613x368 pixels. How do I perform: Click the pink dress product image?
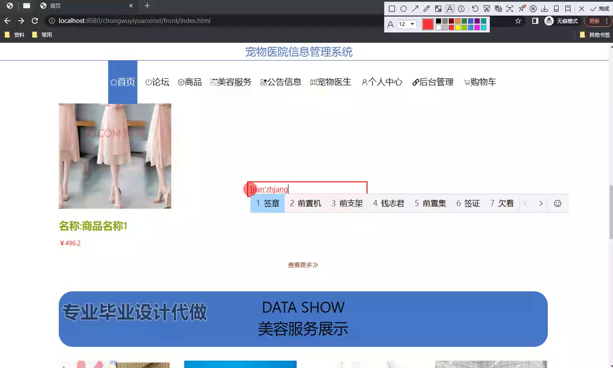click(x=115, y=156)
